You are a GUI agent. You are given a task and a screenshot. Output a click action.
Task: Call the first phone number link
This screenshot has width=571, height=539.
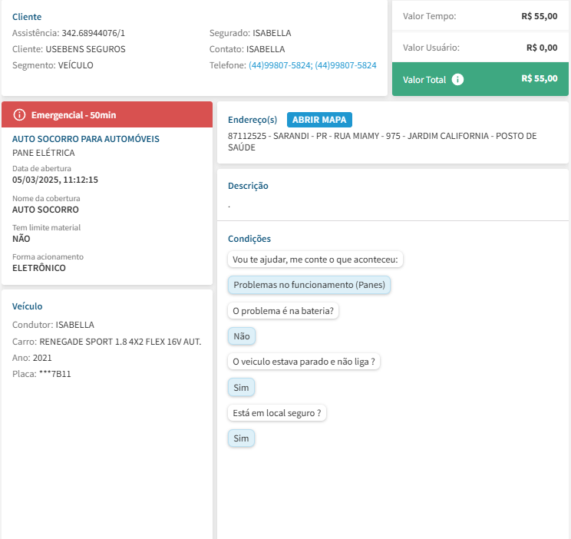pos(279,66)
